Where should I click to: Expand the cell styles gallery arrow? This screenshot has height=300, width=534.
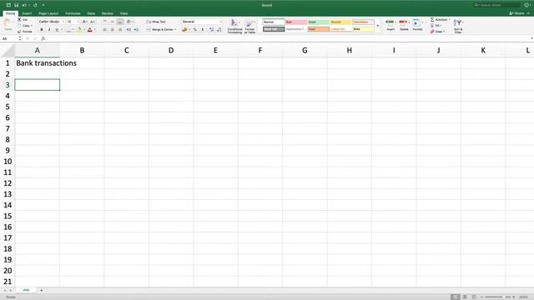click(377, 26)
